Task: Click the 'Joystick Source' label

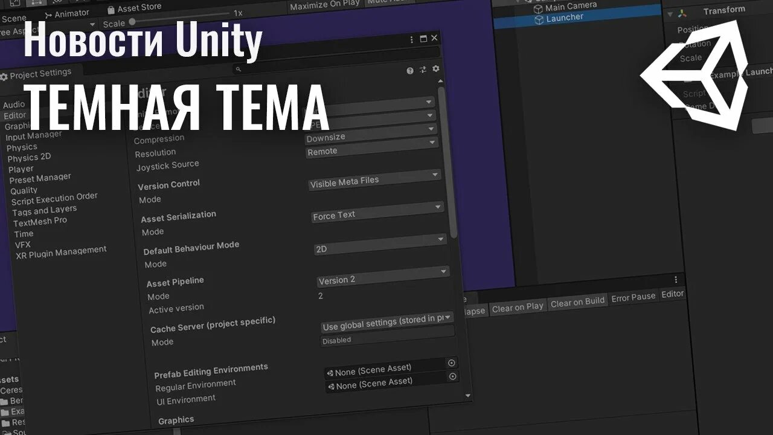Action: point(167,165)
